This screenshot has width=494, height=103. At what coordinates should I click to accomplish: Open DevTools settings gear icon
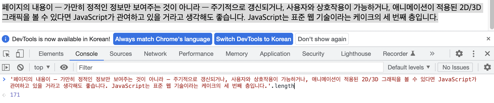point(459,54)
